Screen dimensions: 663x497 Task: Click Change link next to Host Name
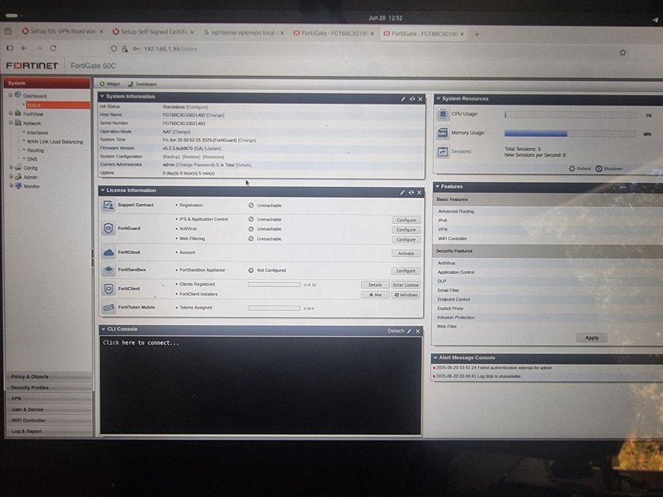click(215, 116)
